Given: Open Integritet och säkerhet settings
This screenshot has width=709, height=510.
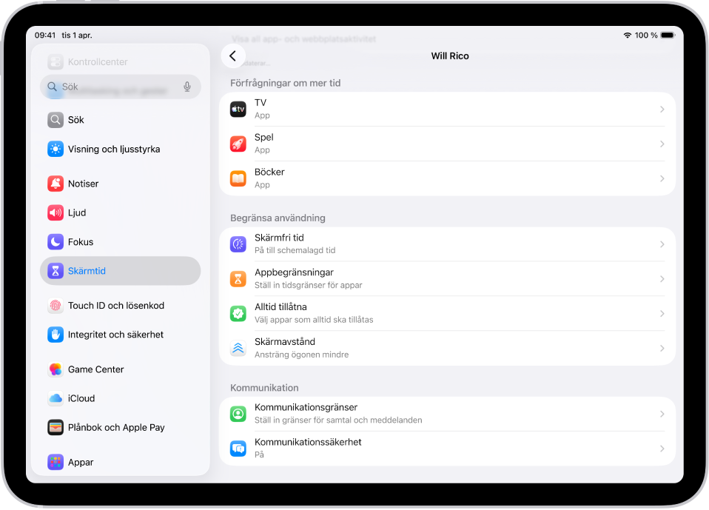Looking at the screenshot, I should pyautogui.click(x=121, y=335).
